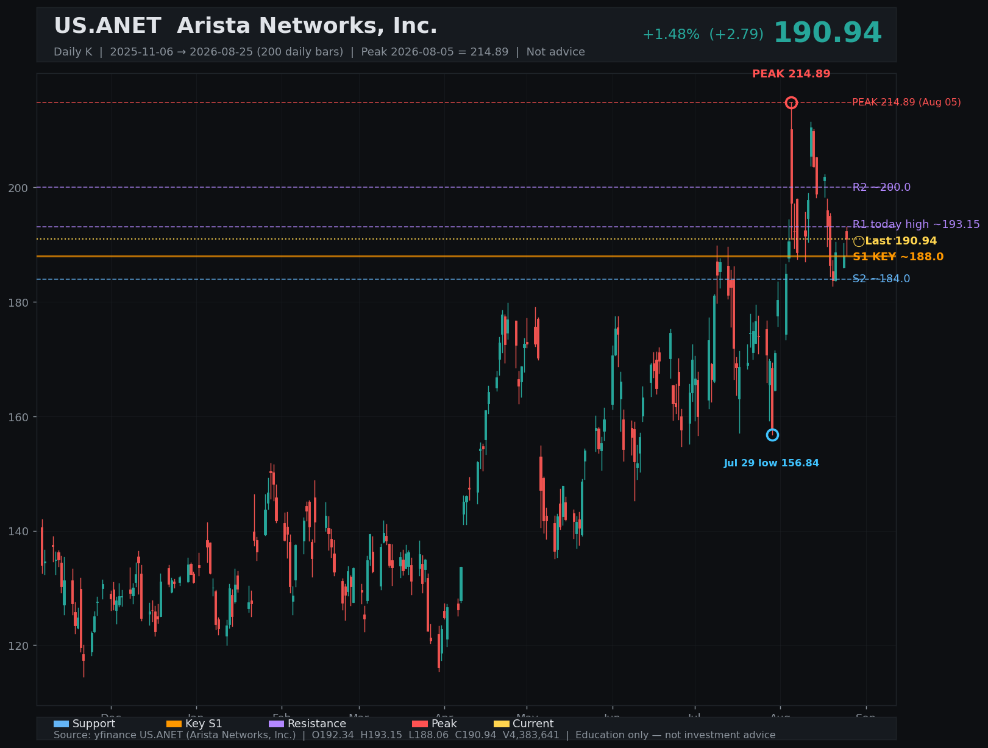The image size is (988, 748).
Task: Click the 'Peak' legend label
Action: coord(444,724)
